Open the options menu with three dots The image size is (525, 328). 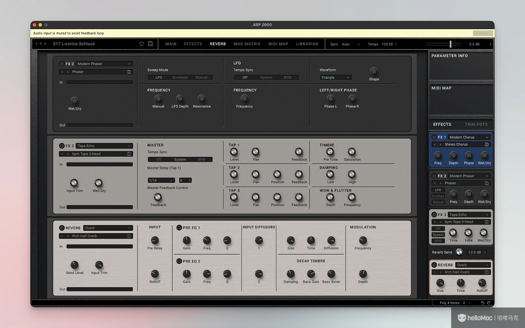click(490, 44)
